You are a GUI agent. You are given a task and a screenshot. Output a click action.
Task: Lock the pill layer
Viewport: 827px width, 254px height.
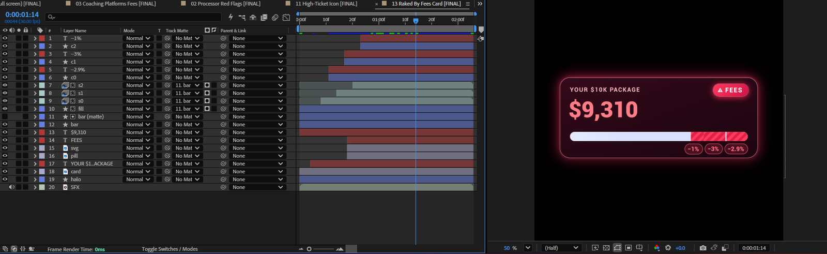click(25, 156)
